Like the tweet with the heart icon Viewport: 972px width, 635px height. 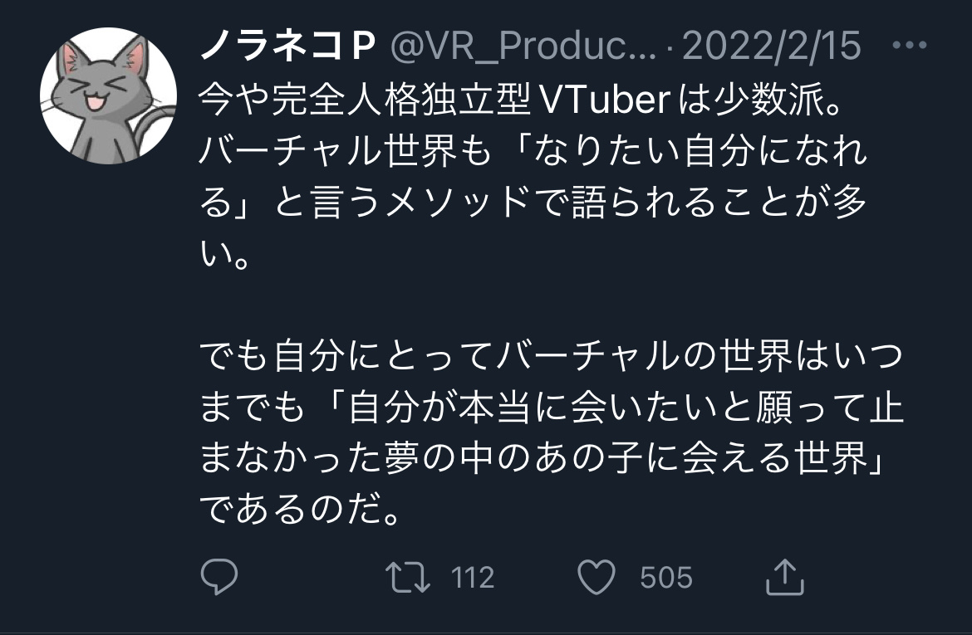596,577
